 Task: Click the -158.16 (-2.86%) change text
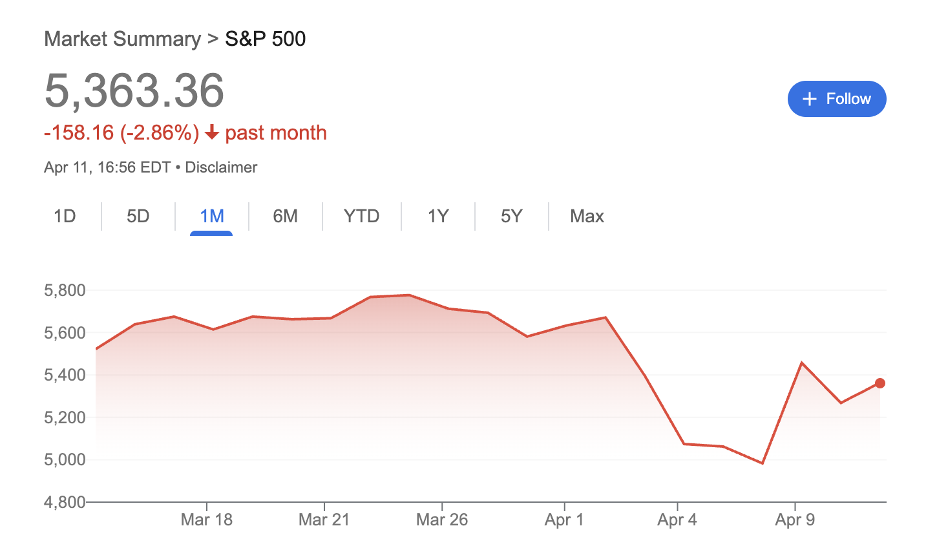click(121, 133)
